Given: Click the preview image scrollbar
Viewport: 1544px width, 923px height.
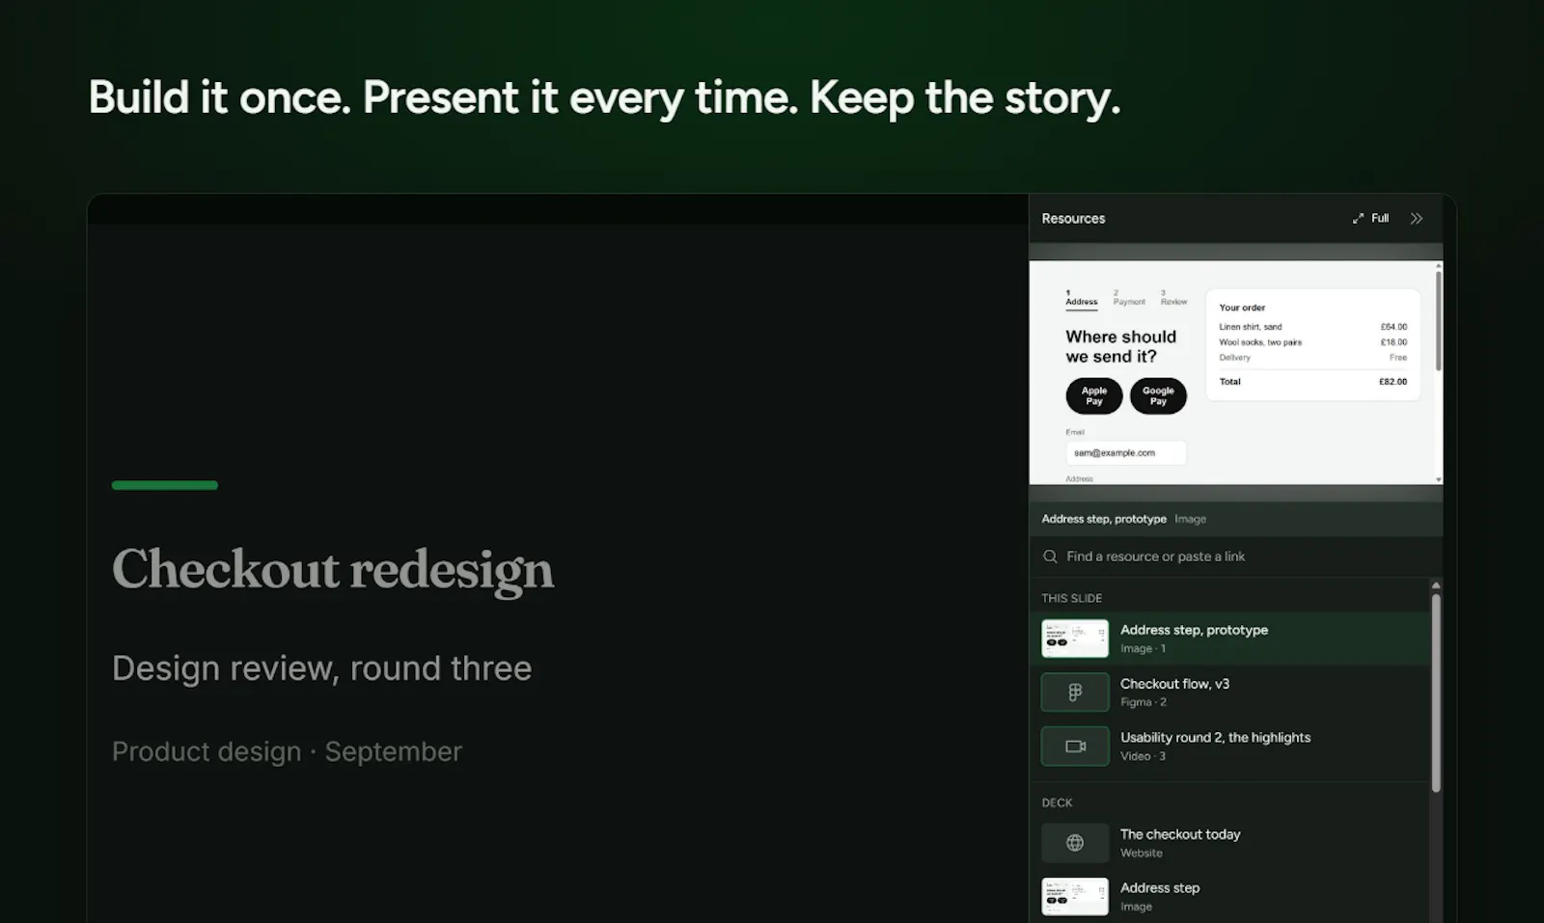Looking at the screenshot, I should (x=1438, y=321).
